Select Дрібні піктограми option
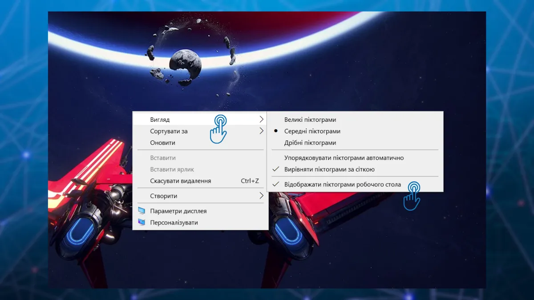Viewport: 534px width, 300px height. [355, 143]
